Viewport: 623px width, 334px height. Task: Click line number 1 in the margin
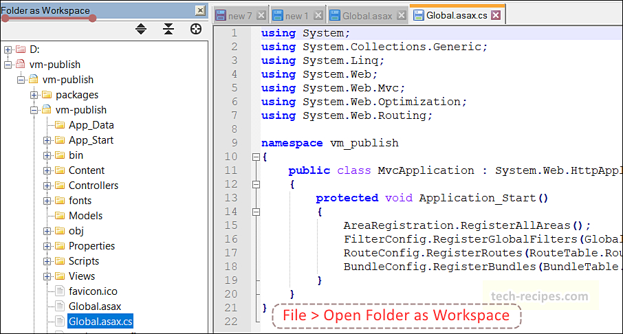click(234, 33)
